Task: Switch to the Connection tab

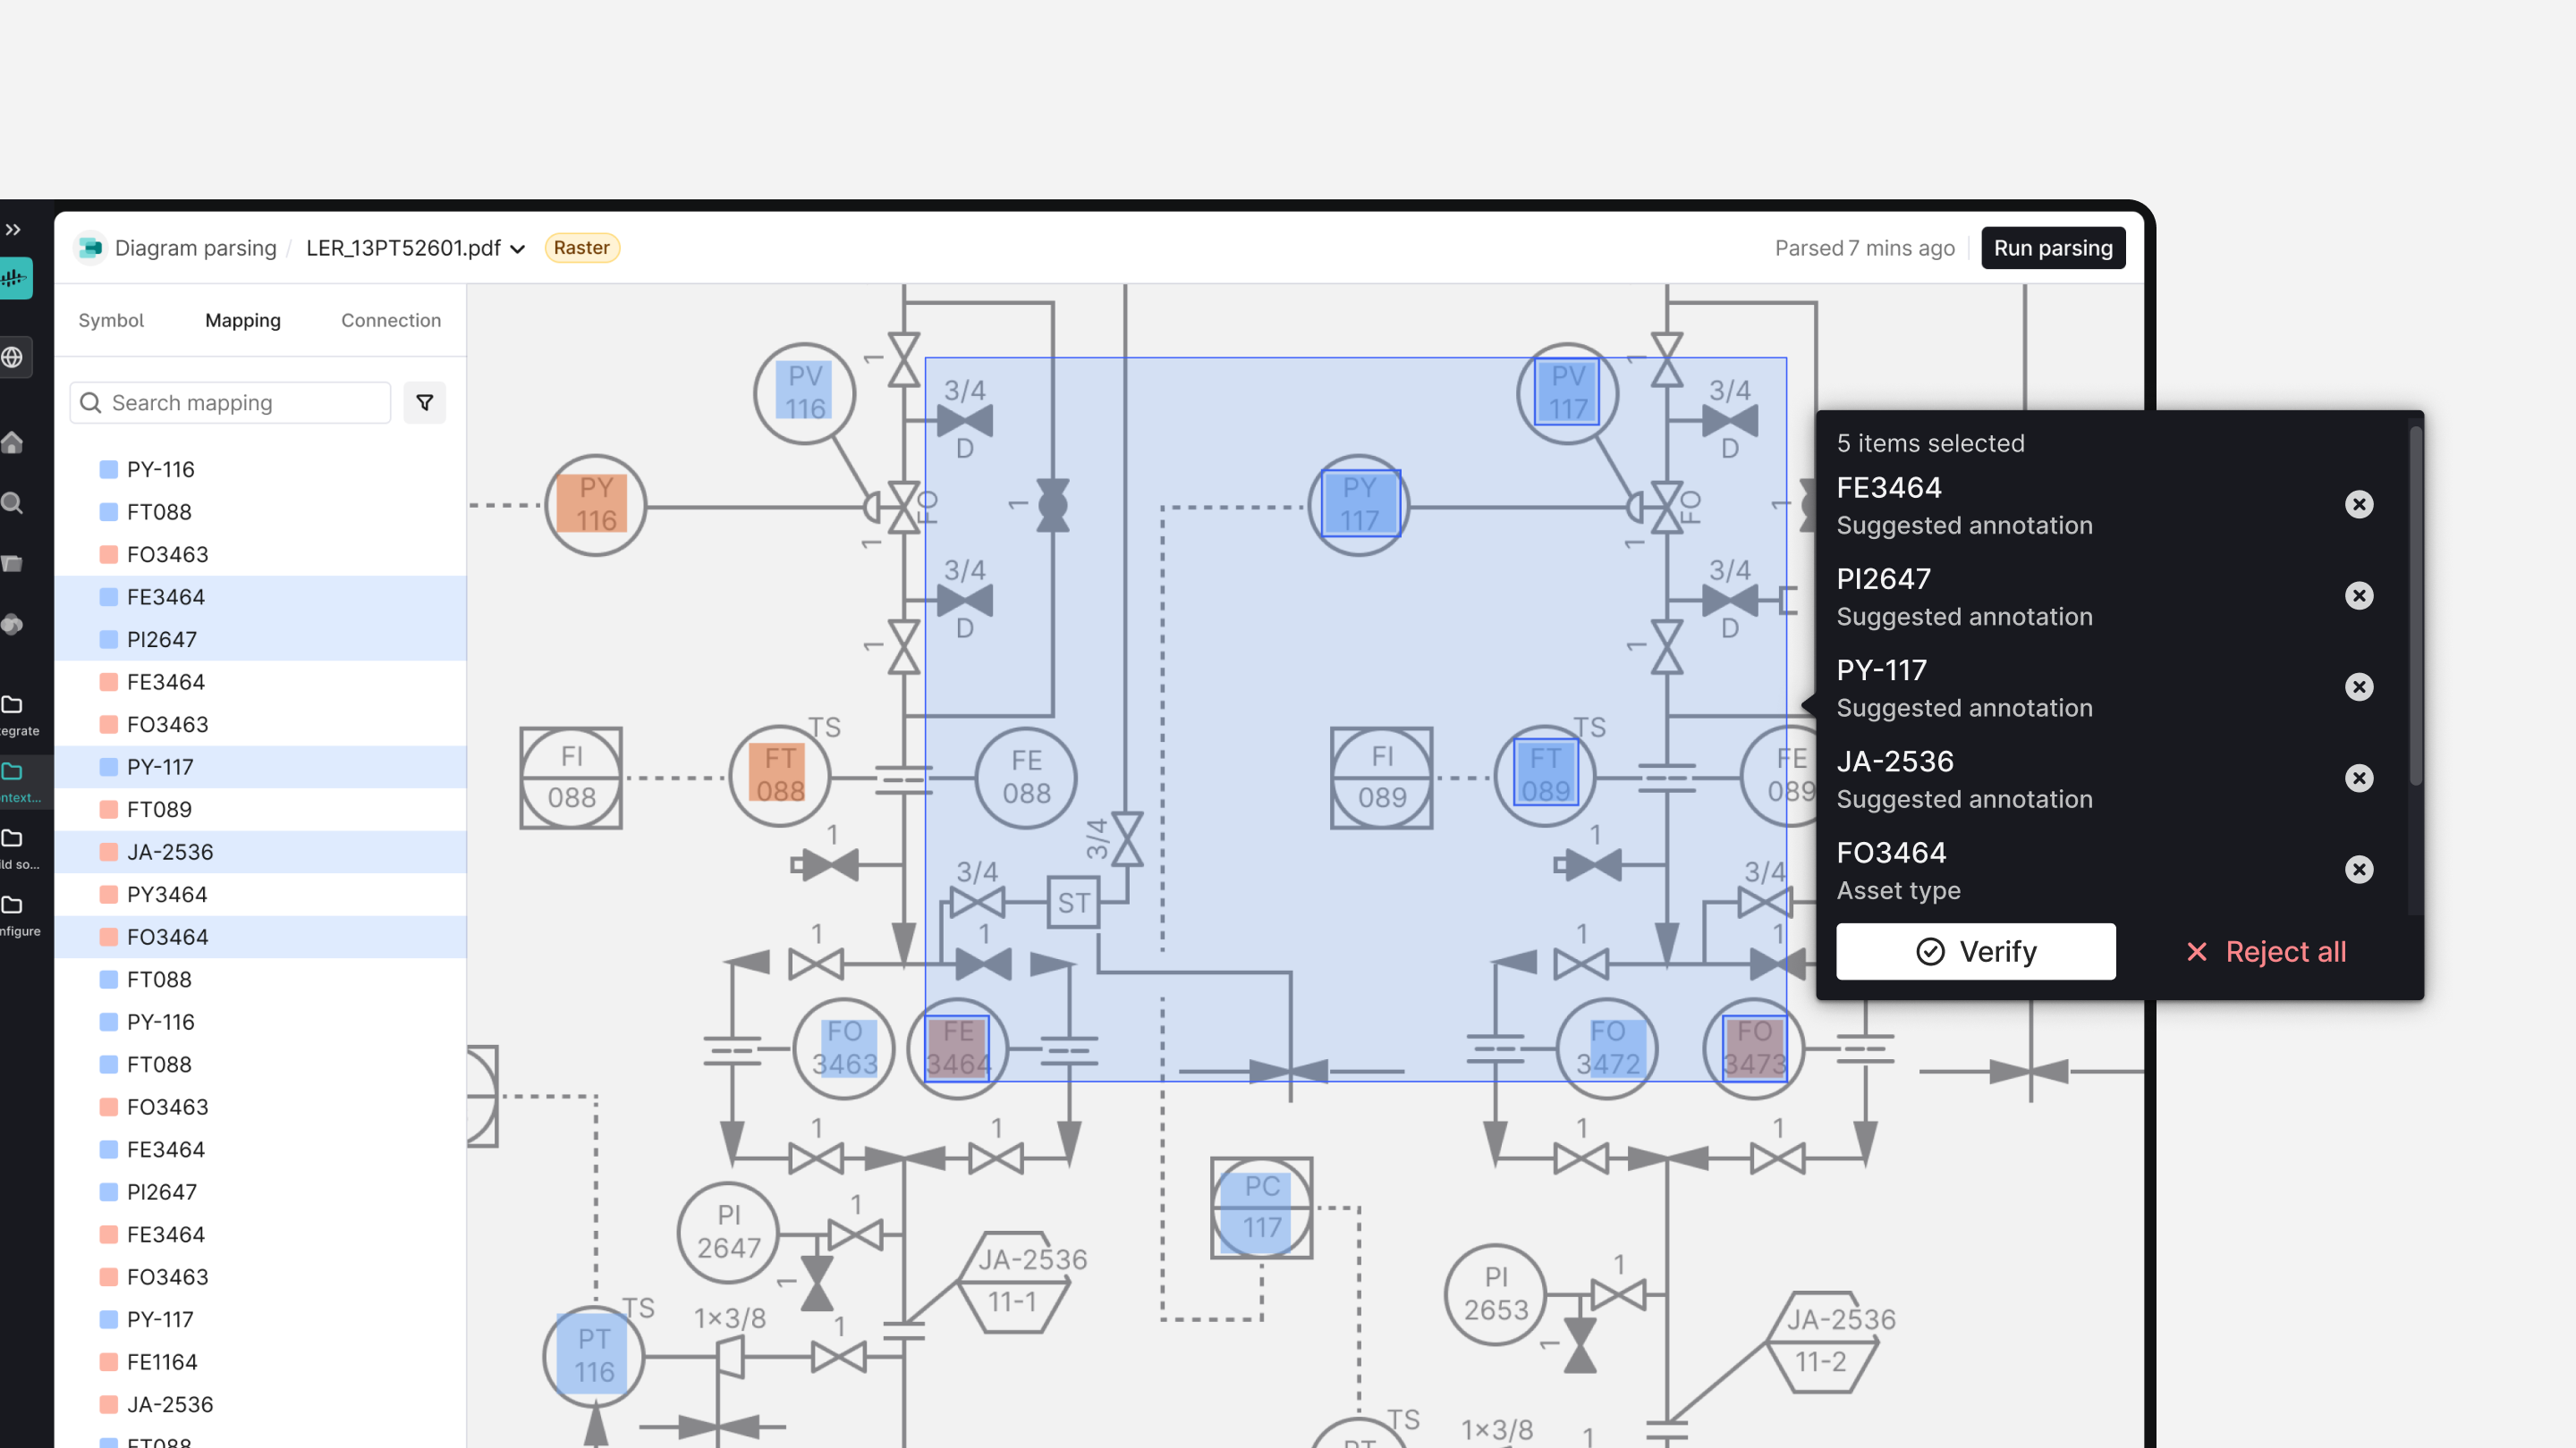Action: (390, 320)
